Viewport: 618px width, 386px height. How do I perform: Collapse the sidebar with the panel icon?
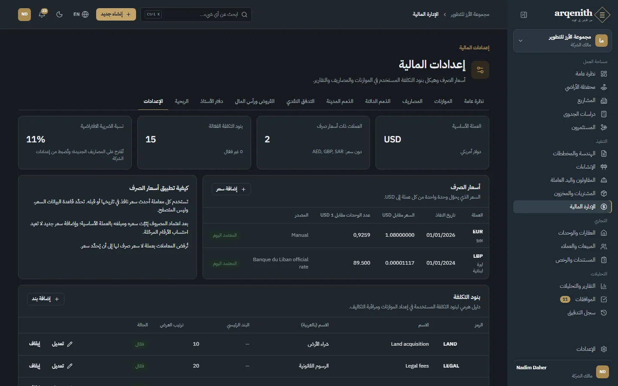pos(524,15)
